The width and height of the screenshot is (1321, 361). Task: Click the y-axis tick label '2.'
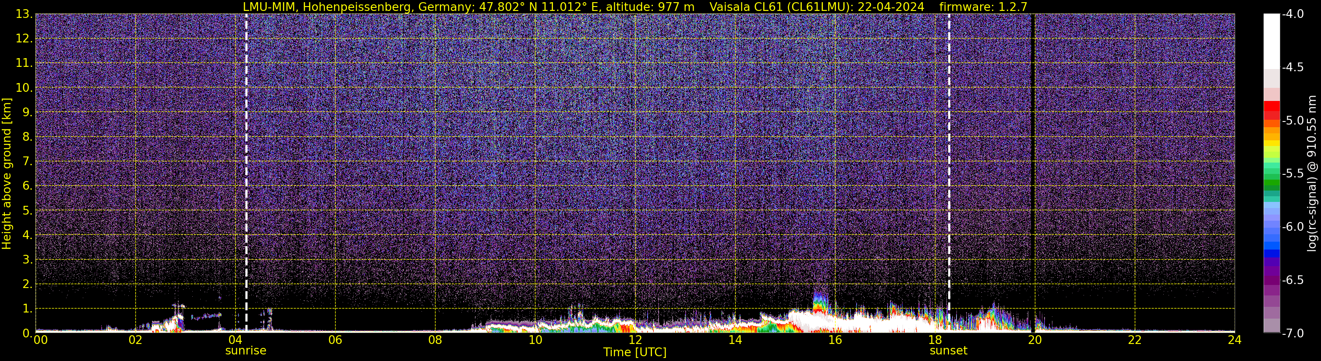click(27, 284)
